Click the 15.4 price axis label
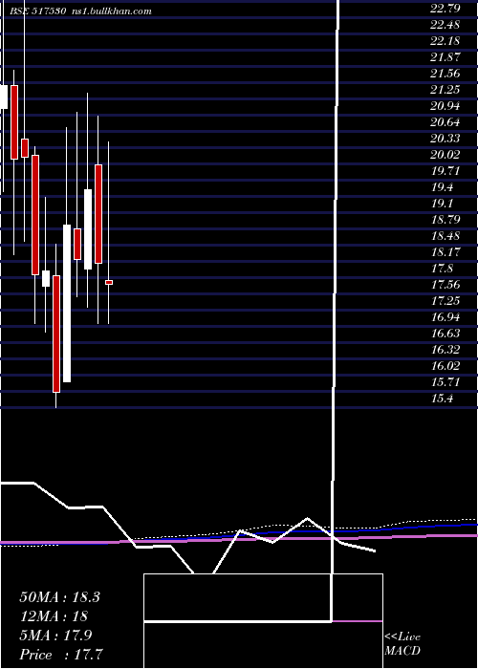This screenshot has height=669, width=478. click(442, 398)
